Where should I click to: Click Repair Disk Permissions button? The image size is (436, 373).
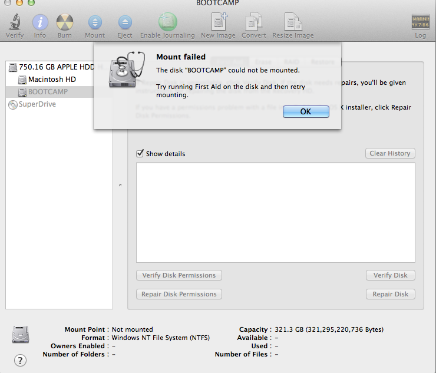click(x=179, y=294)
